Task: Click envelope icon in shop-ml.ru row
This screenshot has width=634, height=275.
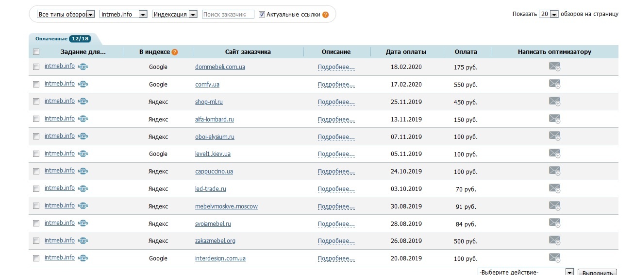Action: click(554, 102)
